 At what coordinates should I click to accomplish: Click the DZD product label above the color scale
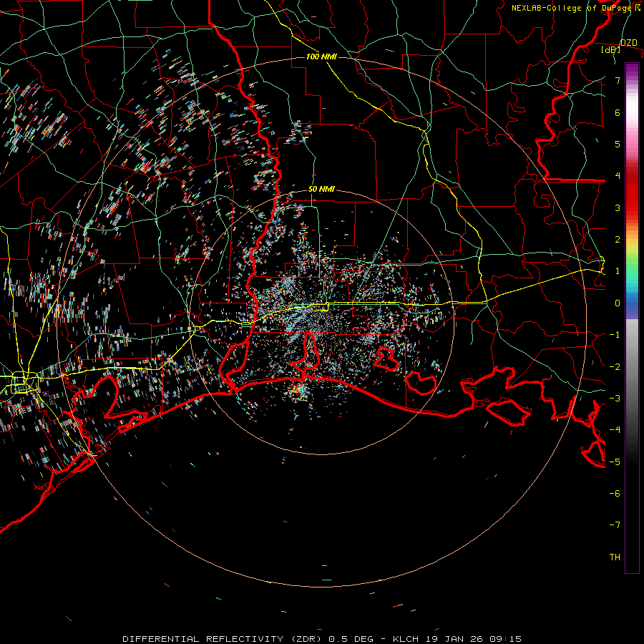pyautogui.click(x=628, y=43)
